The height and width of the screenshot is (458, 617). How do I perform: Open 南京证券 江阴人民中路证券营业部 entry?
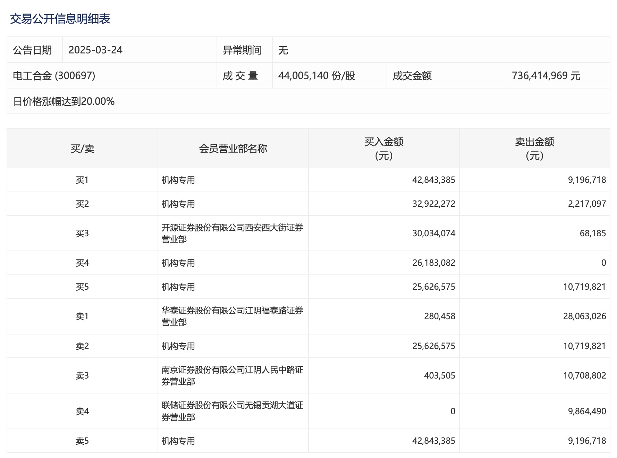click(x=232, y=375)
